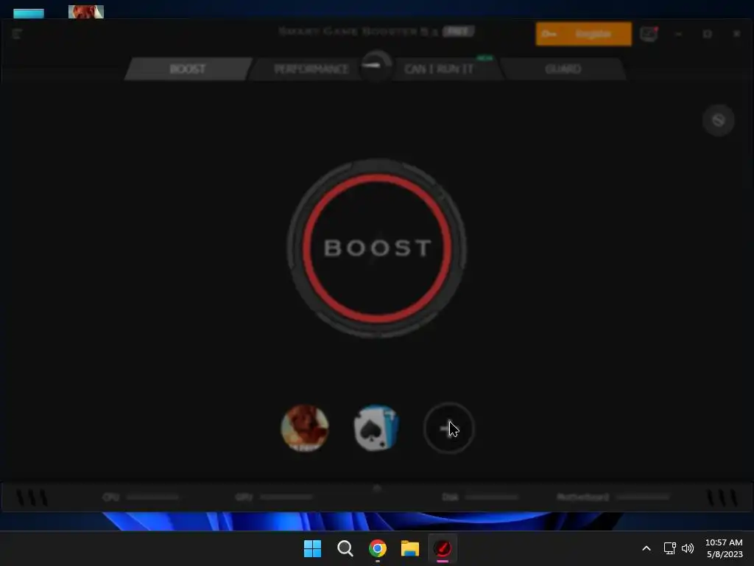Image resolution: width=754 pixels, height=566 pixels.
Task: Switch to the GUARD tab
Action: click(563, 69)
